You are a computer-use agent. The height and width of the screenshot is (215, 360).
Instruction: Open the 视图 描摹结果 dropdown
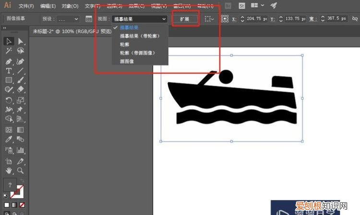point(139,19)
